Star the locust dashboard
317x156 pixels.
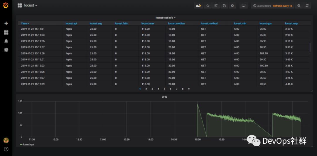tap(208, 6)
